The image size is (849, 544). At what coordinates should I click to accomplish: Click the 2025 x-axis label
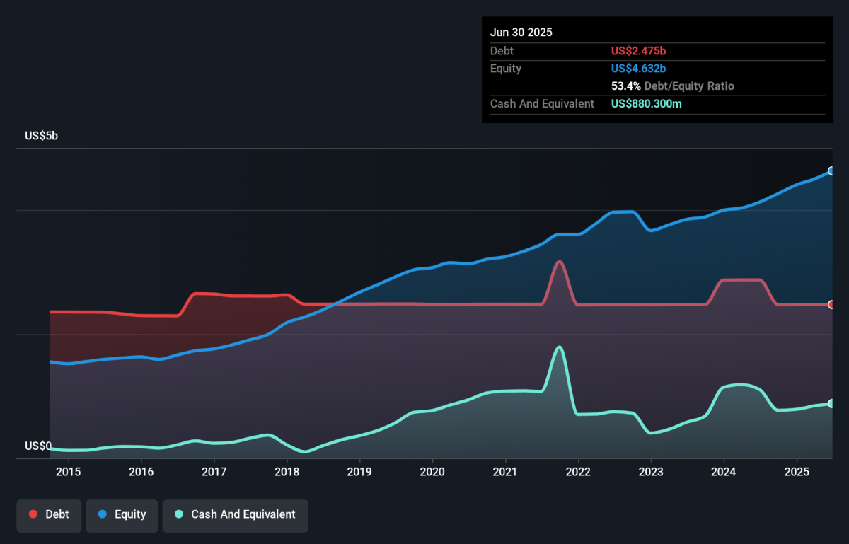[x=797, y=471]
